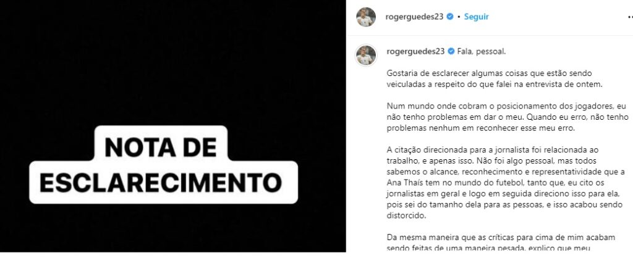The image size is (633, 279).
Task: Open the more options ellipsis menu
Action: coord(630,17)
